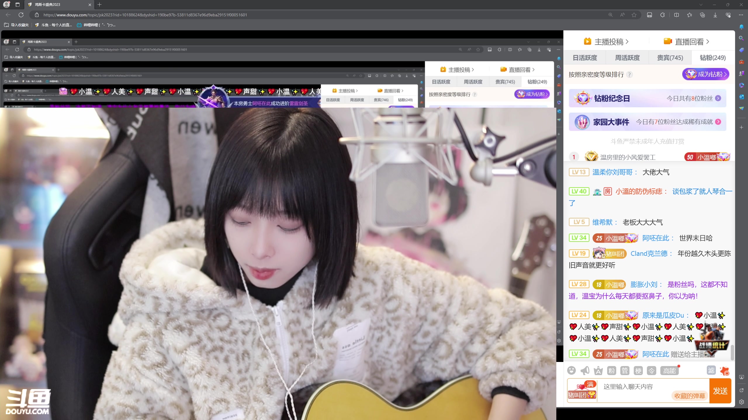Open the emoji picker in chat toolbar
The height and width of the screenshot is (420, 748).
coord(571,370)
